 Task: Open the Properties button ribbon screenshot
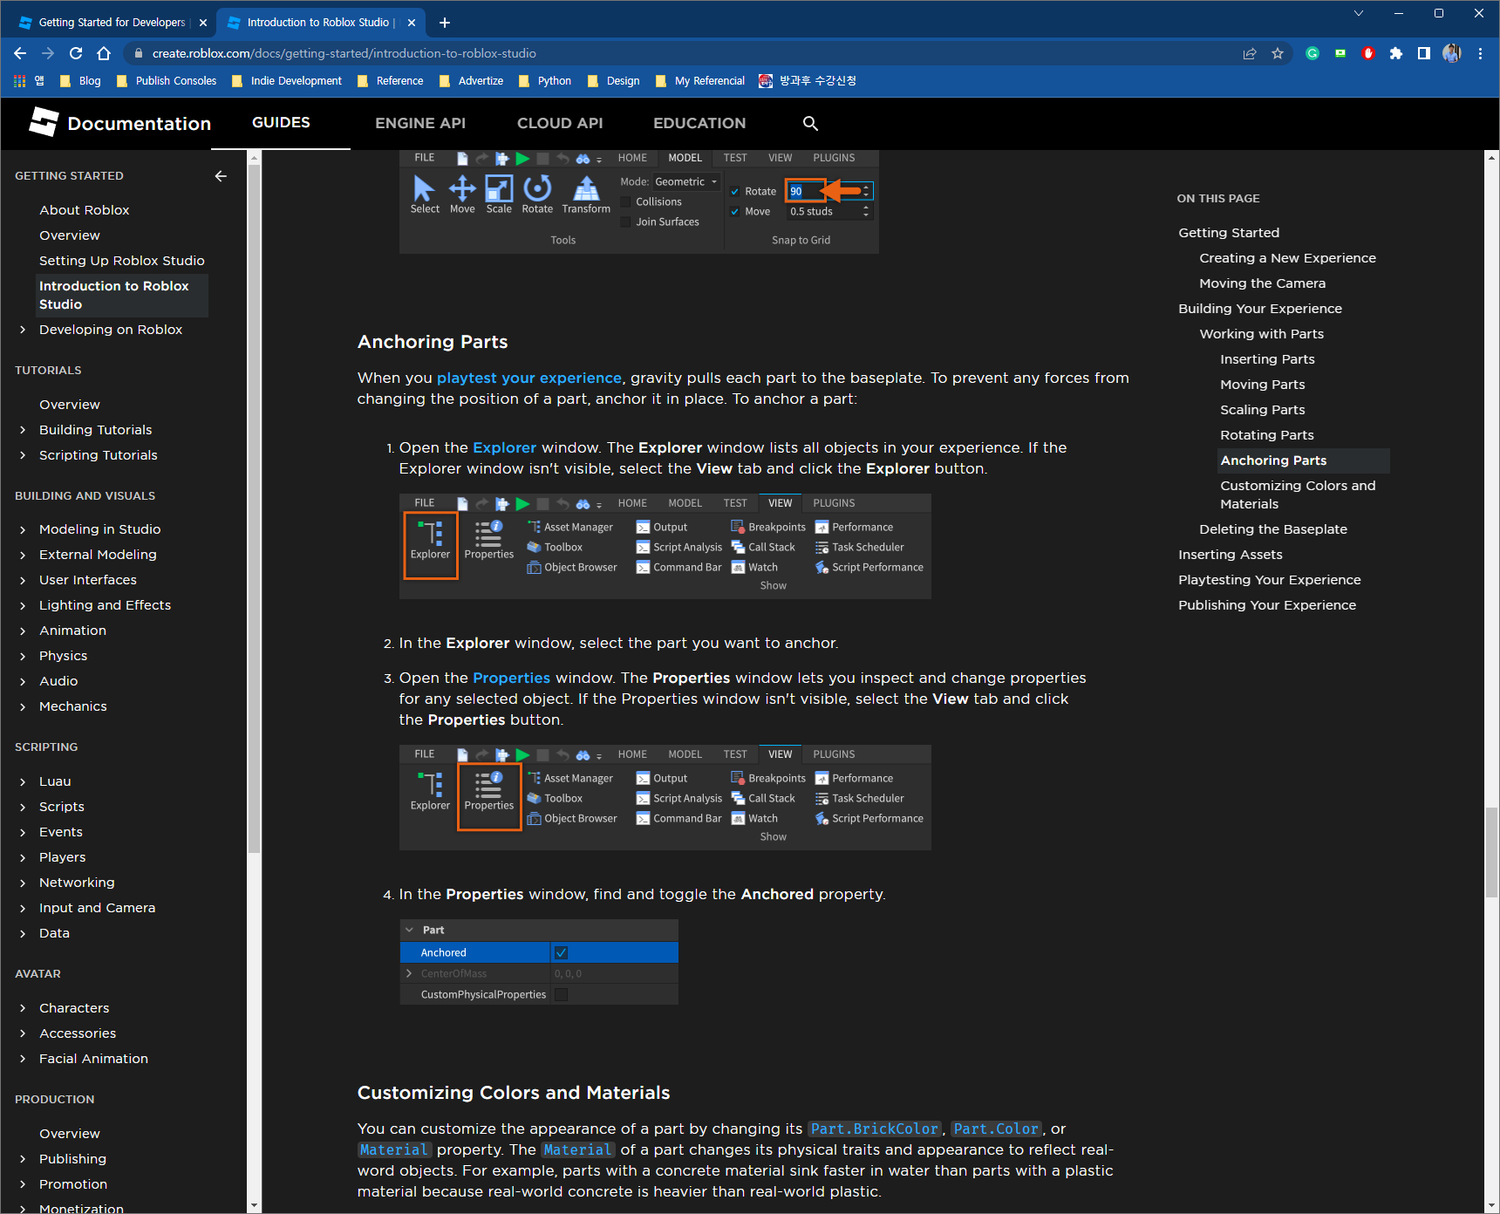coord(665,797)
